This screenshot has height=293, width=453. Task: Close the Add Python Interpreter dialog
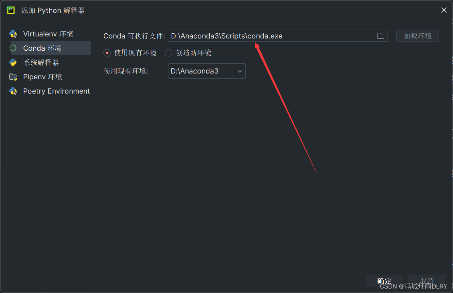[x=444, y=10]
